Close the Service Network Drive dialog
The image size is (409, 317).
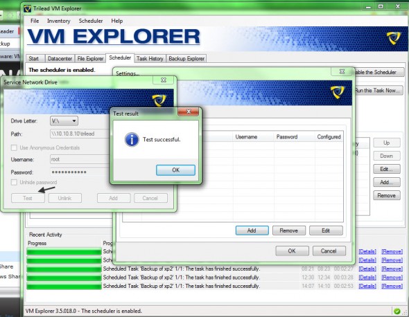click(164, 80)
